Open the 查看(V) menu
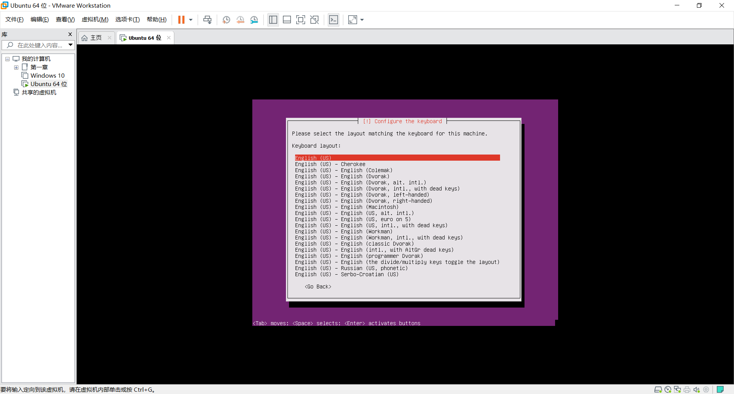Image resolution: width=734 pixels, height=394 pixels. (x=65, y=20)
